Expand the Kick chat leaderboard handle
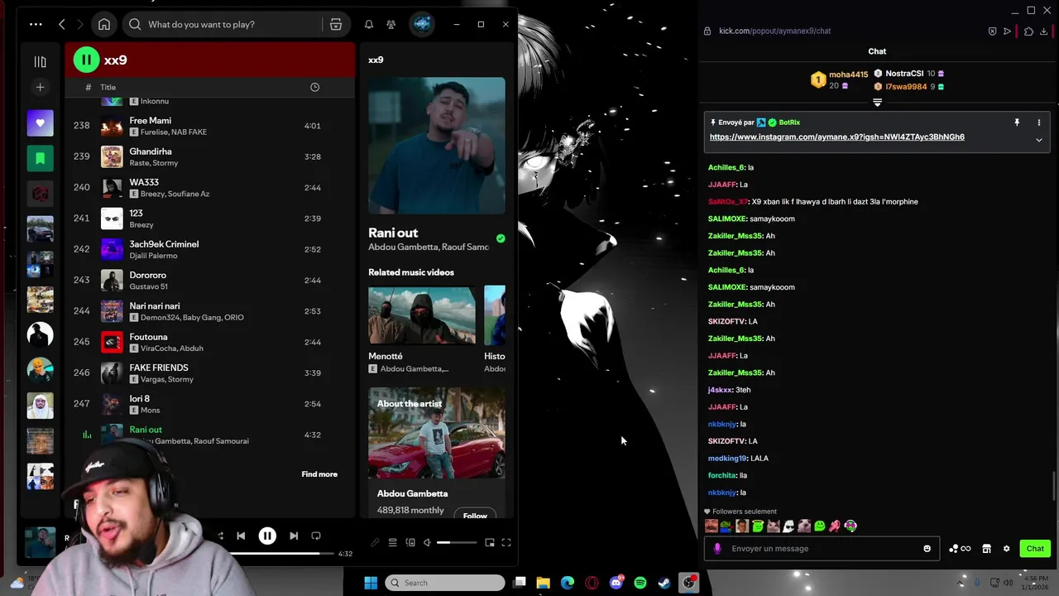Image resolution: width=1059 pixels, height=596 pixels. click(x=877, y=103)
